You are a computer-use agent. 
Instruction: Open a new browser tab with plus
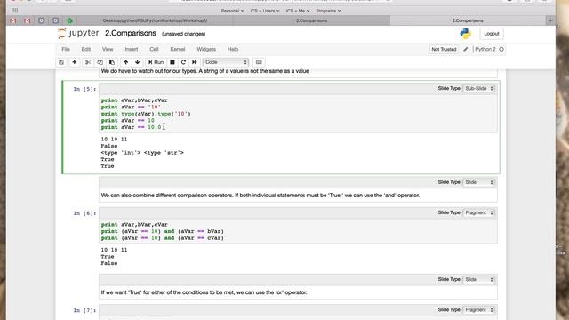[550, 20]
